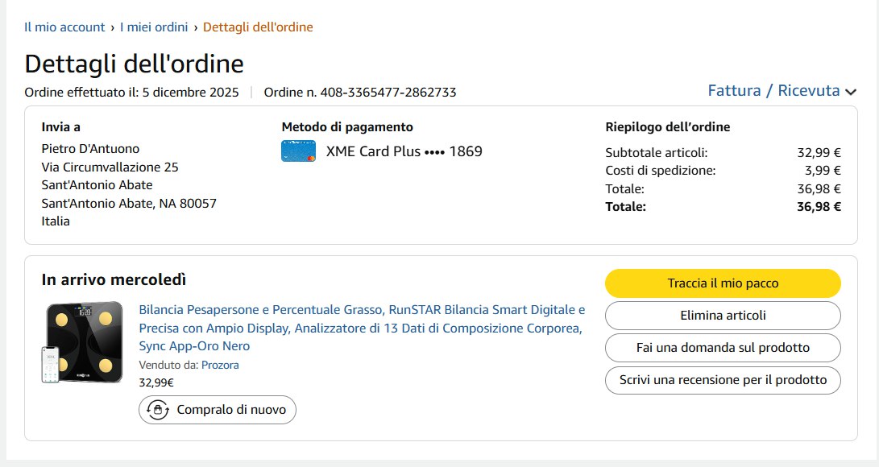The image size is (879, 467).
Task: Click the bold Totale amount 36,98 €
Action: [x=819, y=207]
